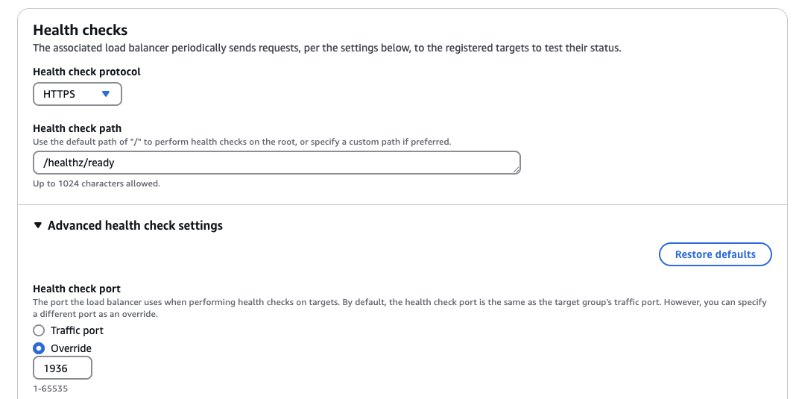Click the resize handle of the path textarea
799x399 pixels.
click(516, 170)
